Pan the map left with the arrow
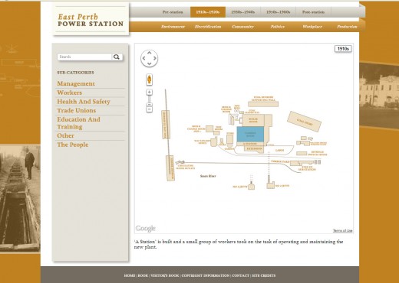 (143, 58)
